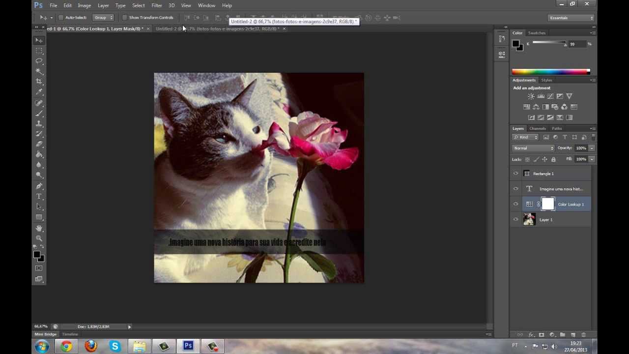
Task: Switch to the Channels tab
Action: tap(538, 129)
